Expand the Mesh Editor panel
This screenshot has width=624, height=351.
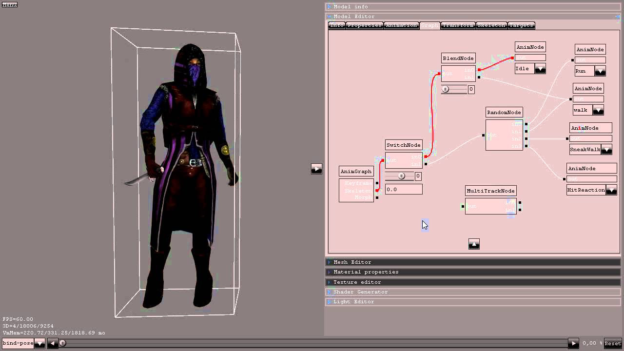(x=473, y=262)
